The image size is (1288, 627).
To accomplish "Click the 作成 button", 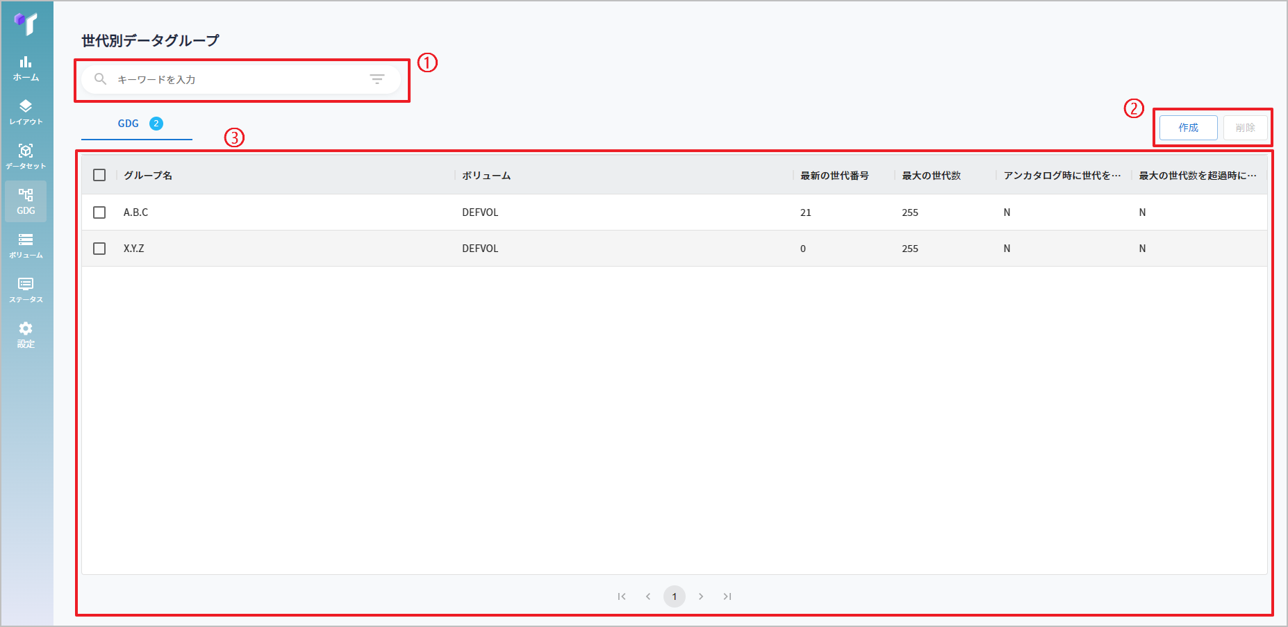I will pyautogui.click(x=1189, y=128).
